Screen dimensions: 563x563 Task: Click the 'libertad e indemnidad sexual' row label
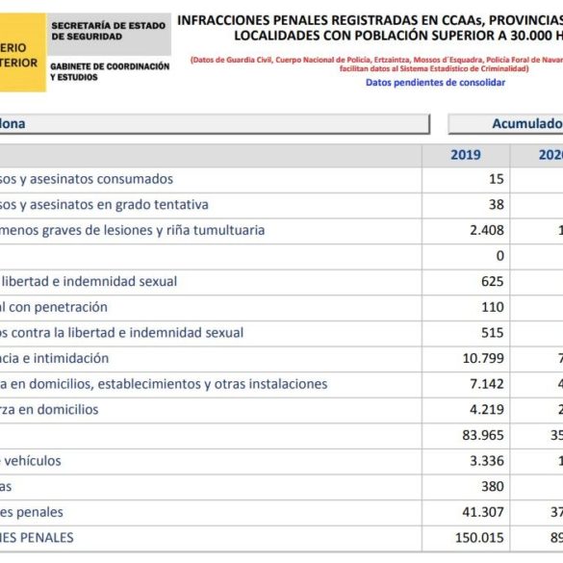(89, 281)
